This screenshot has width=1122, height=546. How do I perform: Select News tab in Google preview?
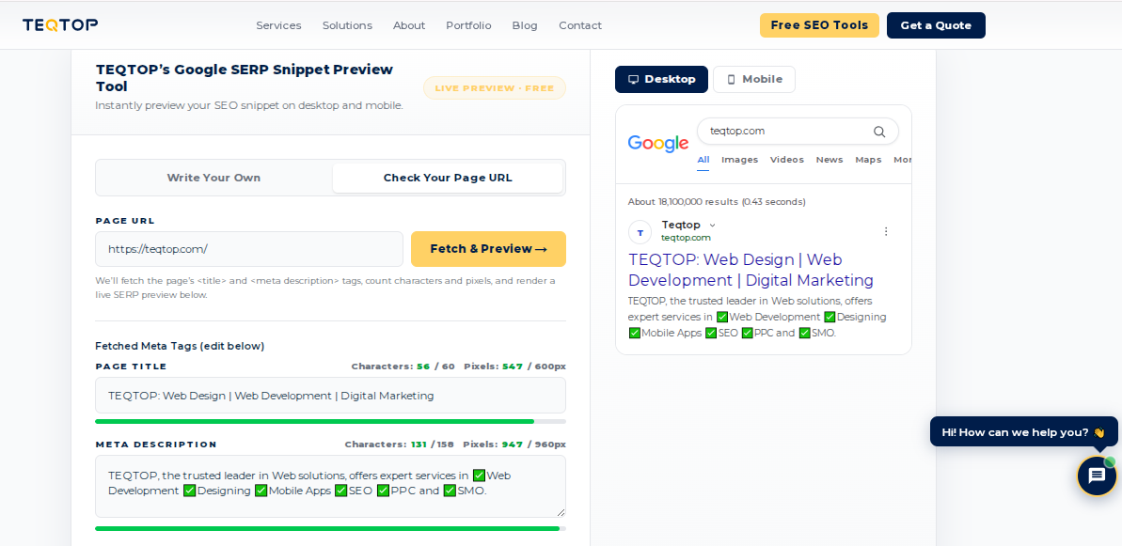coord(830,160)
